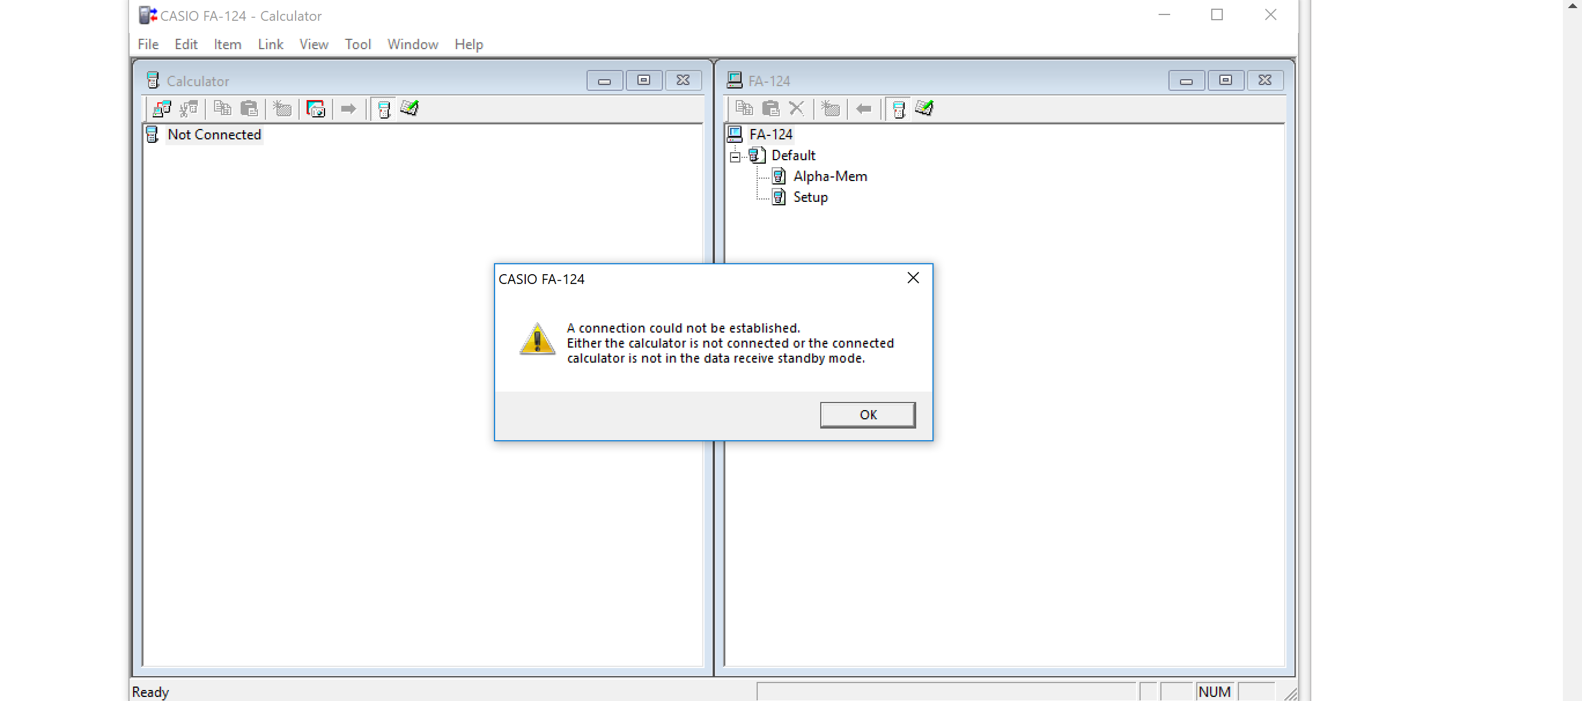Select the Not Connected tree item
The width and height of the screenshot is (1582, 701).
tap(215, 134)
